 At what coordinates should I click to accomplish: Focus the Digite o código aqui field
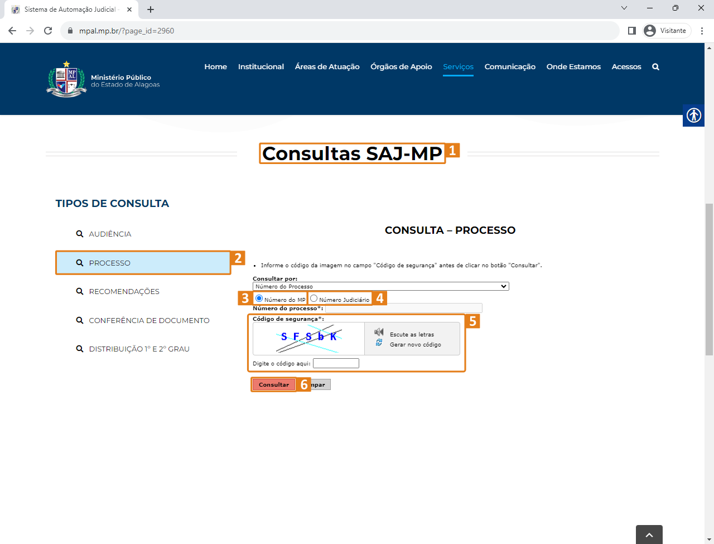(336, 363)
